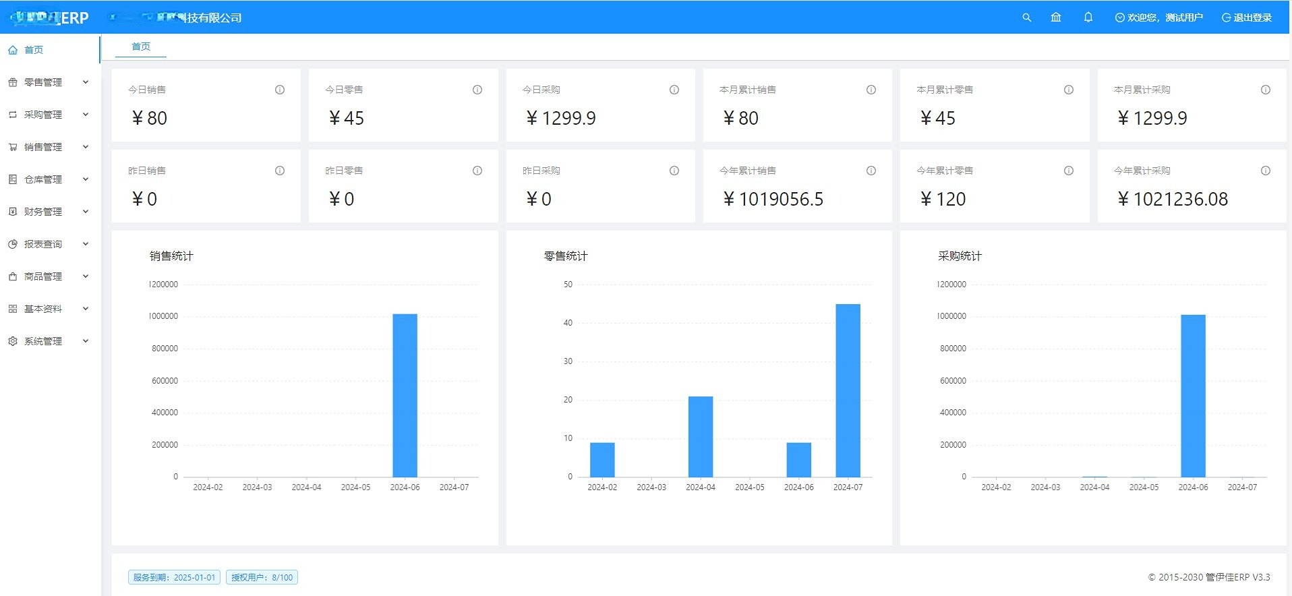Open notifications bell icon
This screenshot has height=596, width=1292.
(x=1088, y=18)
